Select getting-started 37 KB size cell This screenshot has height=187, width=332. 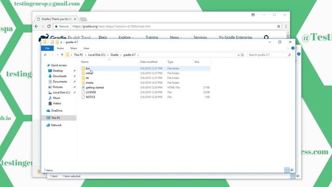point(206,87)
